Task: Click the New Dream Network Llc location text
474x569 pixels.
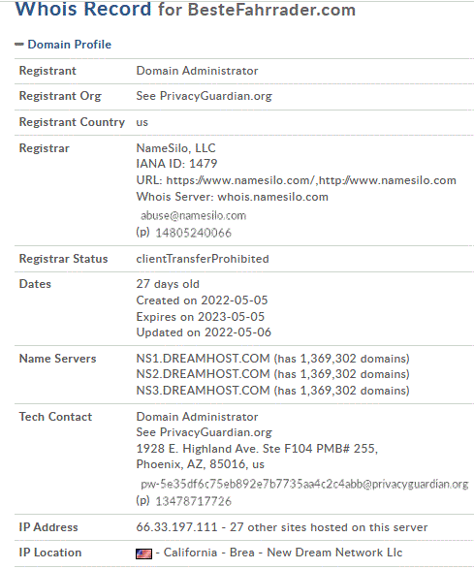Action: (334, 553)
